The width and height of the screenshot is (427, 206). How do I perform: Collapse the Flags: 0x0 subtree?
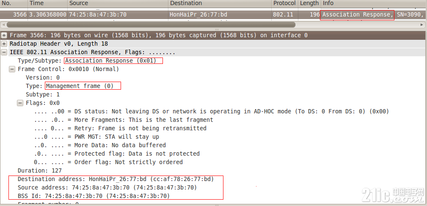(20, 103)
